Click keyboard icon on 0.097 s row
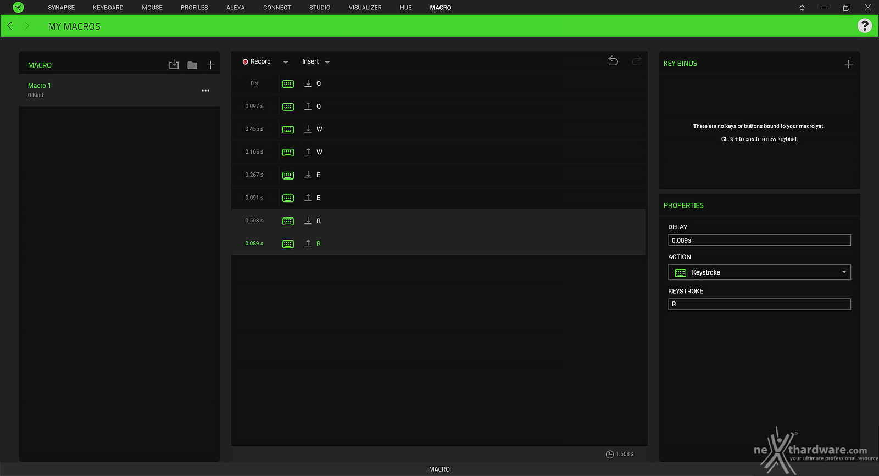The height and width of the screenshot is (476, 879). click(x=288, y=107)
